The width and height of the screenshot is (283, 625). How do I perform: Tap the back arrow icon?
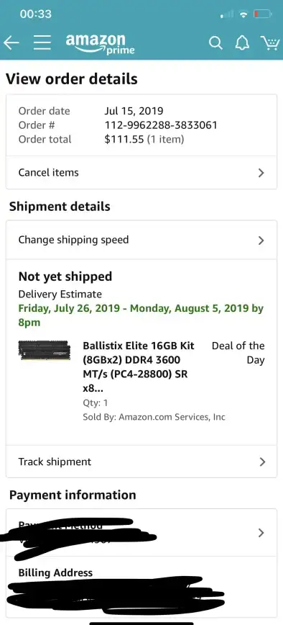tap(11, 42)
